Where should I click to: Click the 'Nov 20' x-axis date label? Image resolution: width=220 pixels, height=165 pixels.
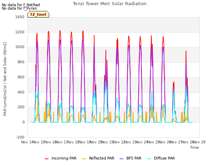96,142
